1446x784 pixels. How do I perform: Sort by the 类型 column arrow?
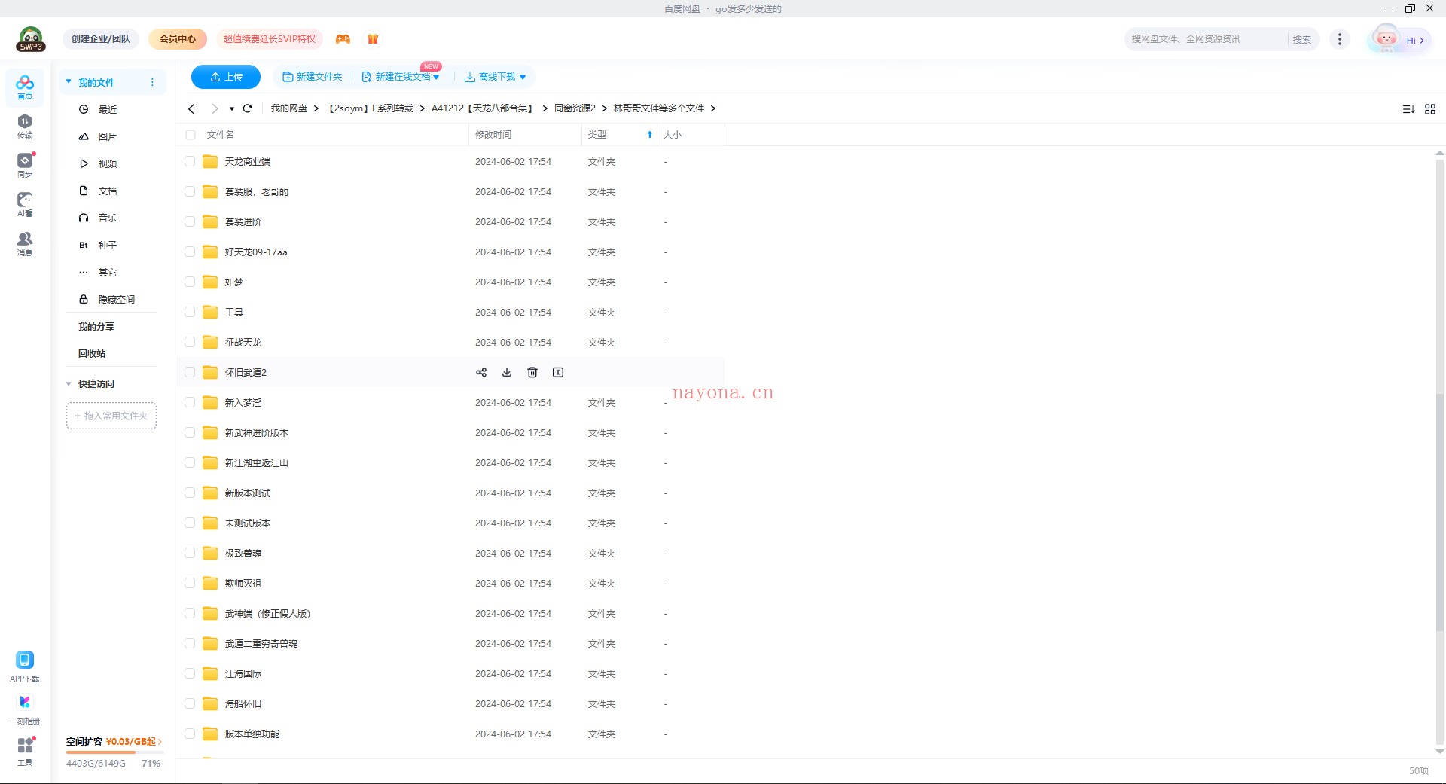tap(649, 135)
